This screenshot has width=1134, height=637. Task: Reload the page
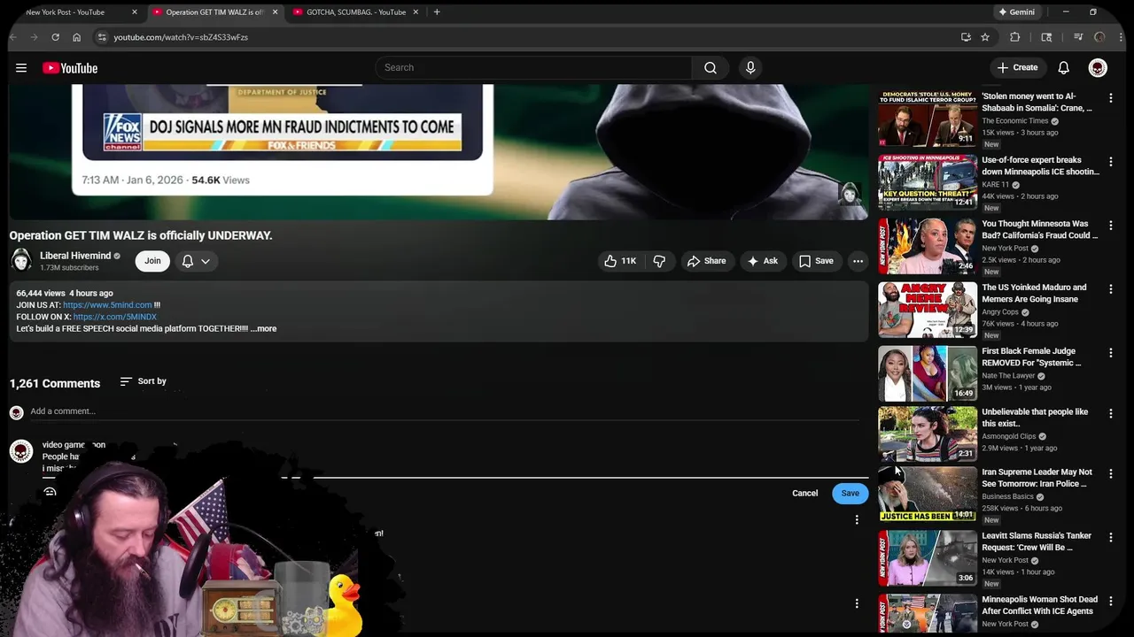(55, 37)
